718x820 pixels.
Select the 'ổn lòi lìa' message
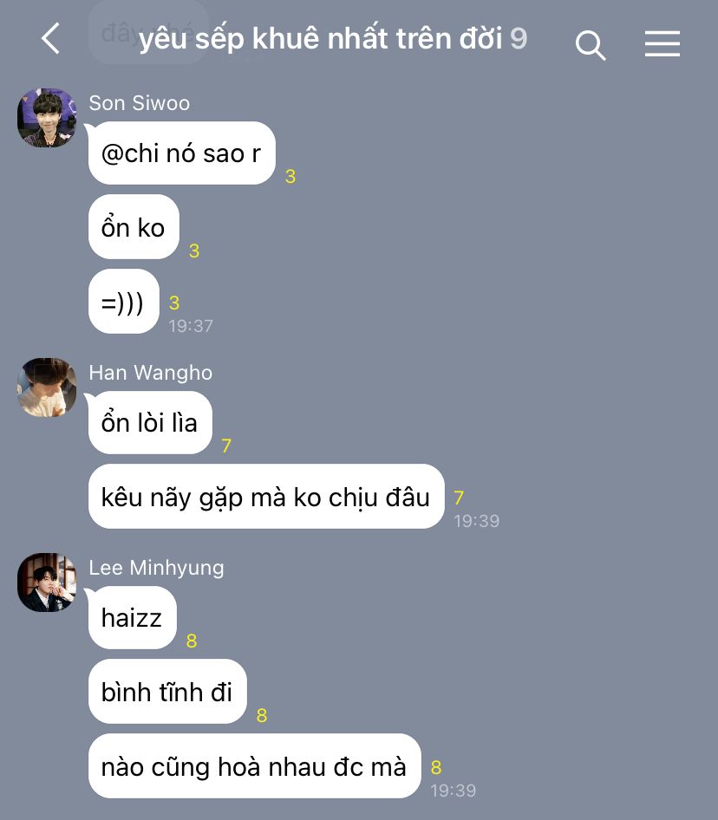pos(150,422)
